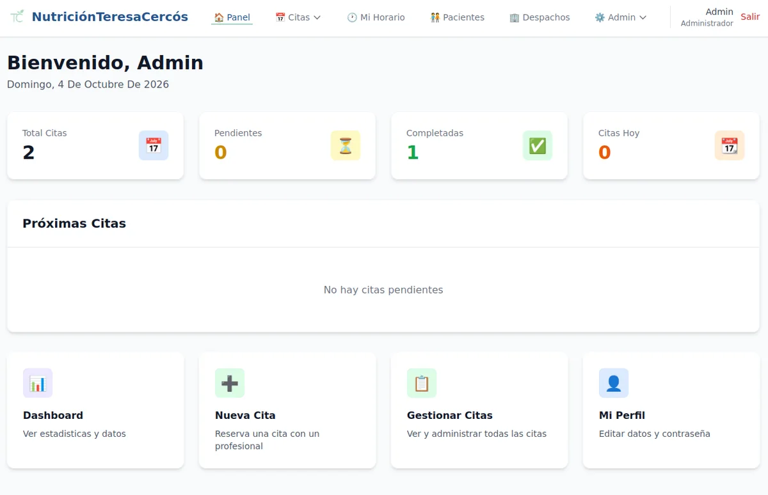
Task: Click the date 'Domingo, 4 De Octubre De 2026'
Action: [88, 84]
